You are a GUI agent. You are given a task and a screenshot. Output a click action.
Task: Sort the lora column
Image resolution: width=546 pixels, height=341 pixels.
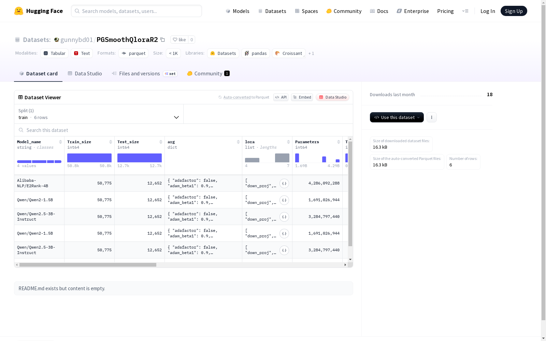[288, 142]
